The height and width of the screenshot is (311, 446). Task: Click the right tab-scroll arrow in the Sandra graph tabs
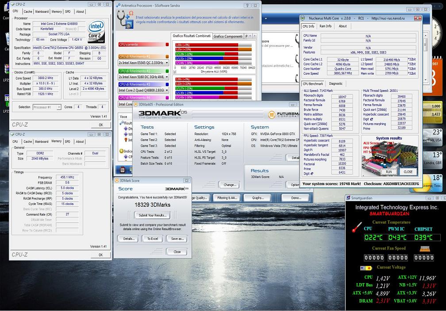tap(254, 36)
